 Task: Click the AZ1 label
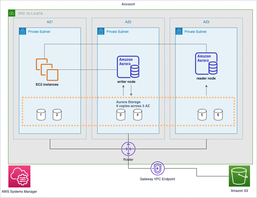[x=50, y=22]
